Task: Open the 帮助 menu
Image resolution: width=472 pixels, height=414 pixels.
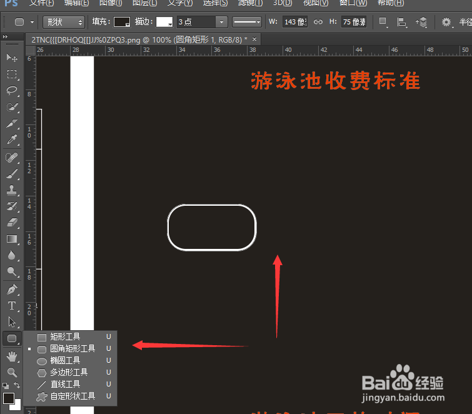Action: [391, 3]
